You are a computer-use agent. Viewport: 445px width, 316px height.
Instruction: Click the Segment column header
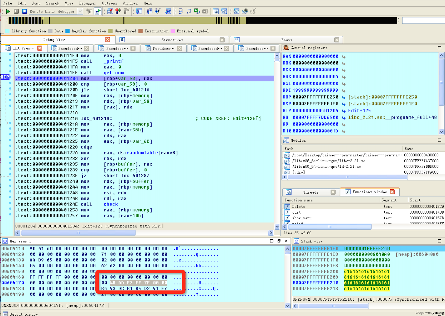click(389, 200)
